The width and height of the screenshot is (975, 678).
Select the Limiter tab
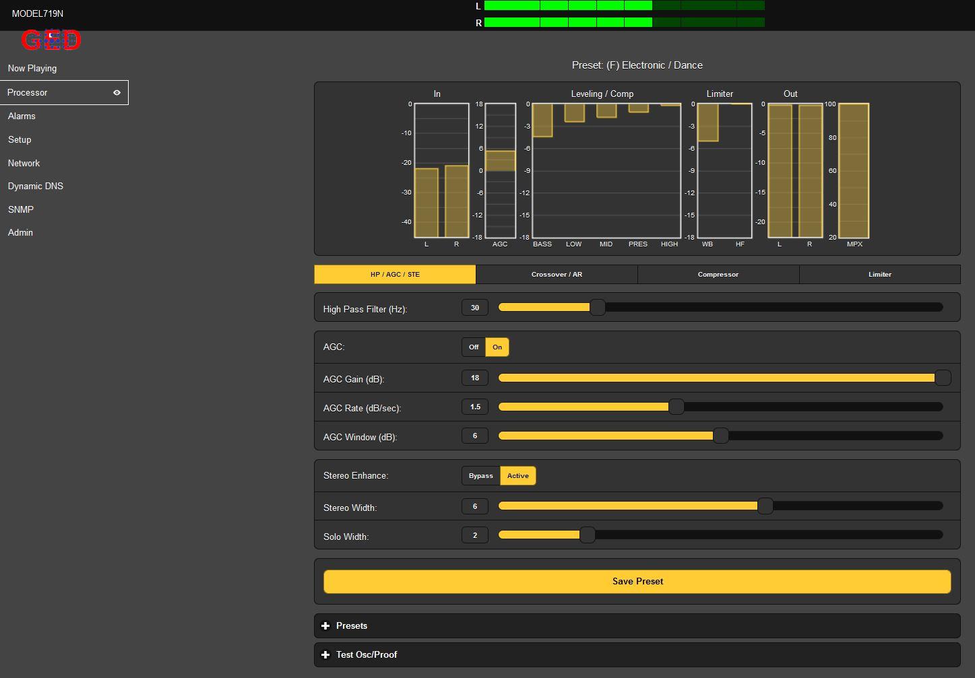pyautogui.click(x=879, y=275)
